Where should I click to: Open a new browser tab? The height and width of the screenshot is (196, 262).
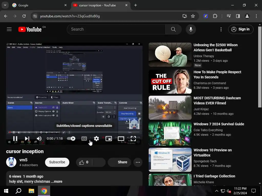(x=136, y=5)
